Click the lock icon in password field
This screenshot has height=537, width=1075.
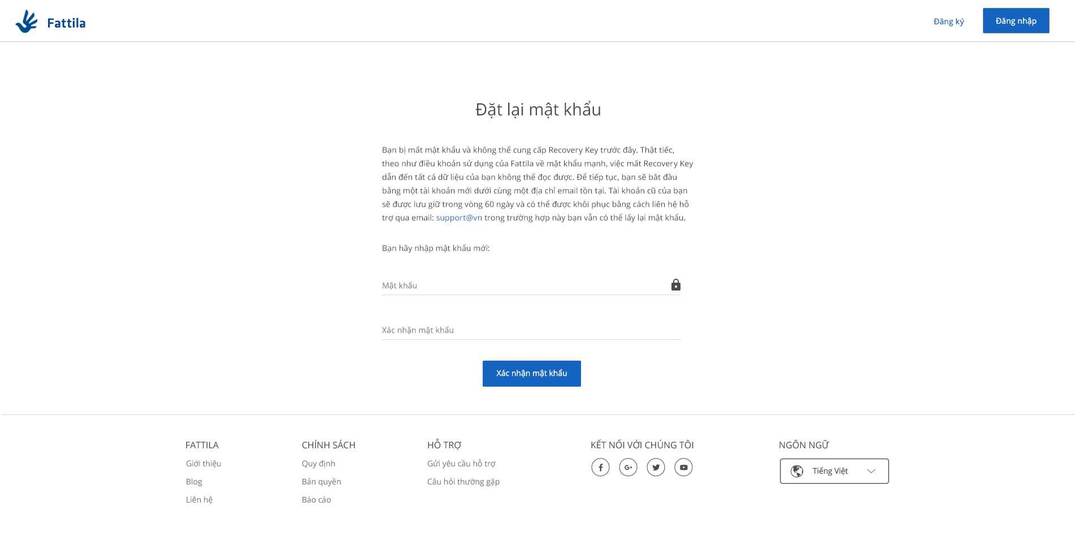pyautogui.click(x=675, y=285)
